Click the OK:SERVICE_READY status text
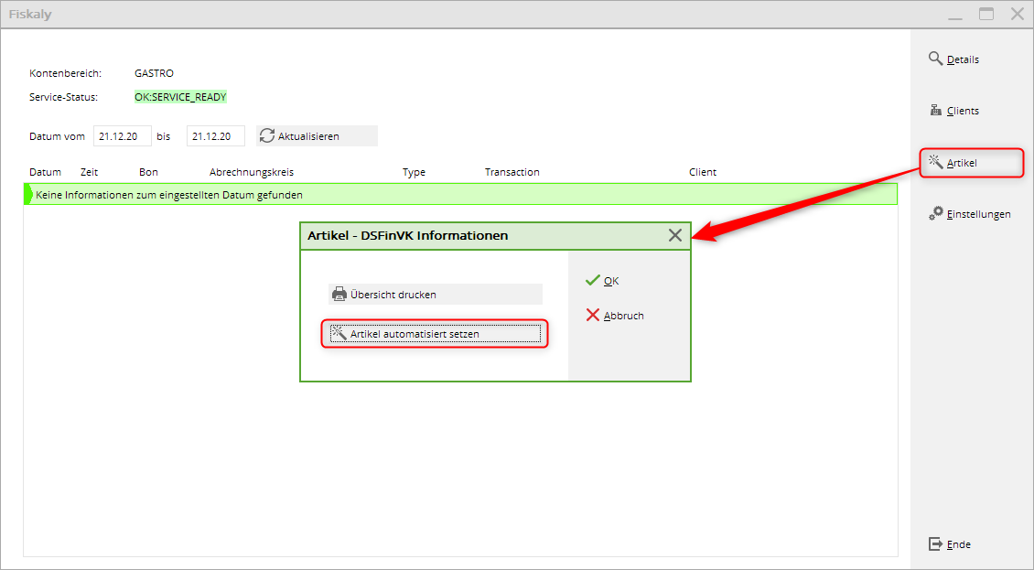Screen dimensions: 1034x570 [180, 97]
